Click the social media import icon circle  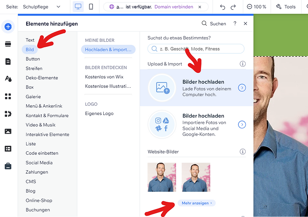(162, 124)
